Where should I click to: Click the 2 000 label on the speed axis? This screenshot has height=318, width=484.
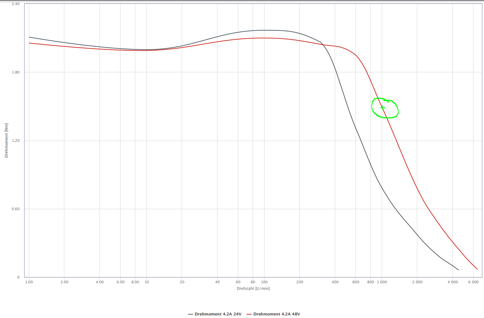click(x=417, y=282)
